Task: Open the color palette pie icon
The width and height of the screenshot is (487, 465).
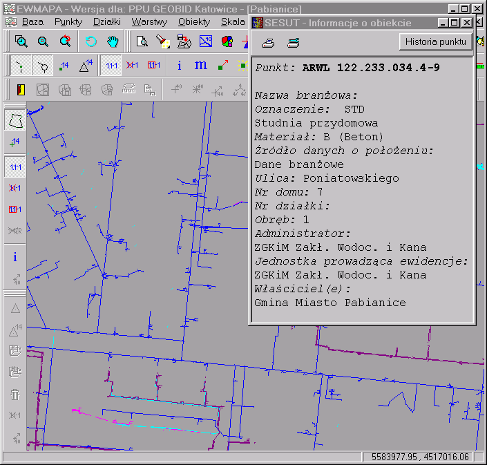Action: coord(227,41)
